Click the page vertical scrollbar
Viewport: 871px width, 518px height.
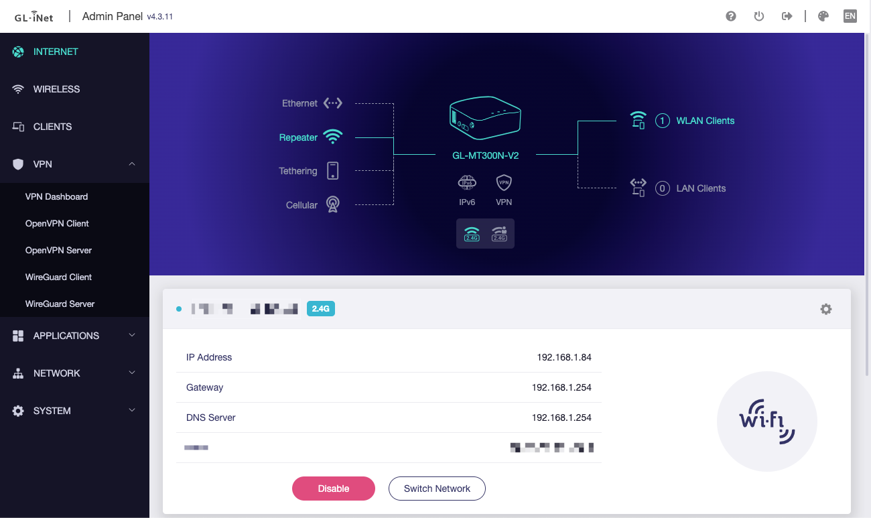pyautogui.click(x=867, y=201)
